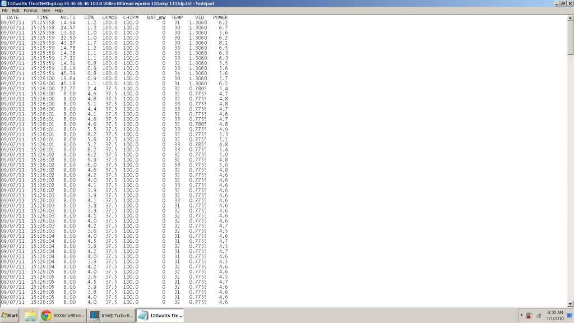This screenshot has width=574, height=323.
Task: Show hidden tray icons arrow
Action: click(x=521, y=315)
